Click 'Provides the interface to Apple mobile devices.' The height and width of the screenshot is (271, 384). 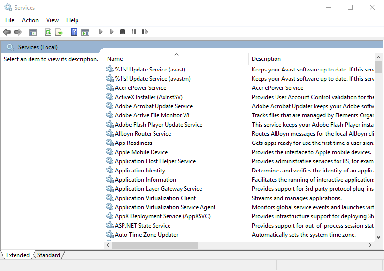[x=311, y=152]
